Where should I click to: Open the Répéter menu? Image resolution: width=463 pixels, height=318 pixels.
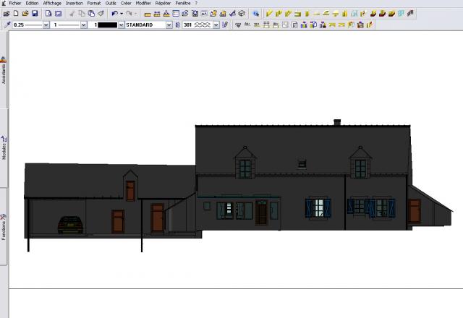point(163,3)
